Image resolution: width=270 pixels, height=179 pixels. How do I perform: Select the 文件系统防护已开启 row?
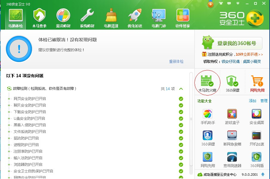point(96,131)
